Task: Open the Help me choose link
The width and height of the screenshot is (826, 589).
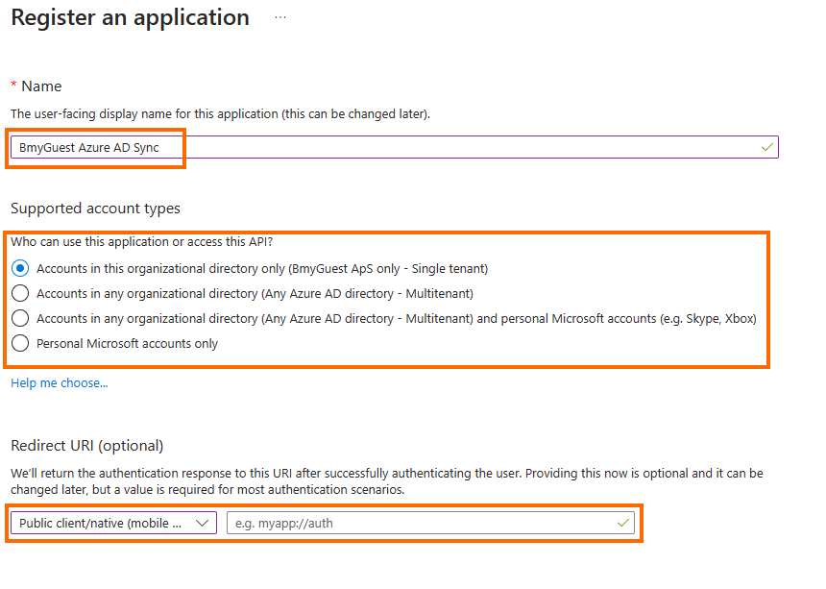Action: [x=59, y=383]
